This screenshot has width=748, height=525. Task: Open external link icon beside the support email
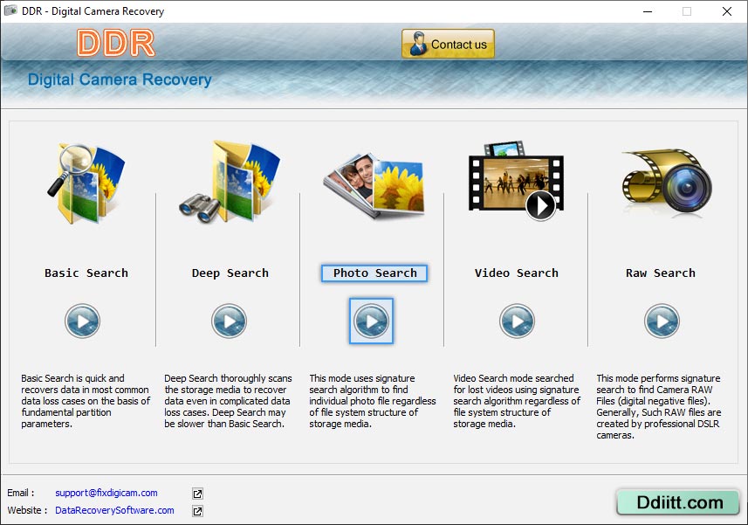[196, 493]
